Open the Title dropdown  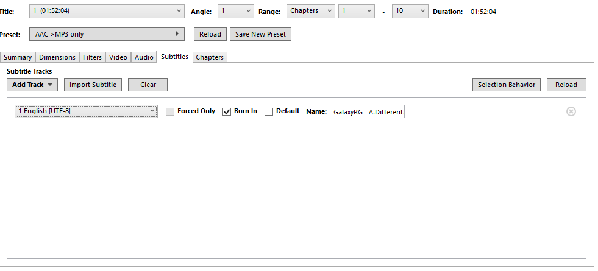pyautogui.click(x=107, y=11)
